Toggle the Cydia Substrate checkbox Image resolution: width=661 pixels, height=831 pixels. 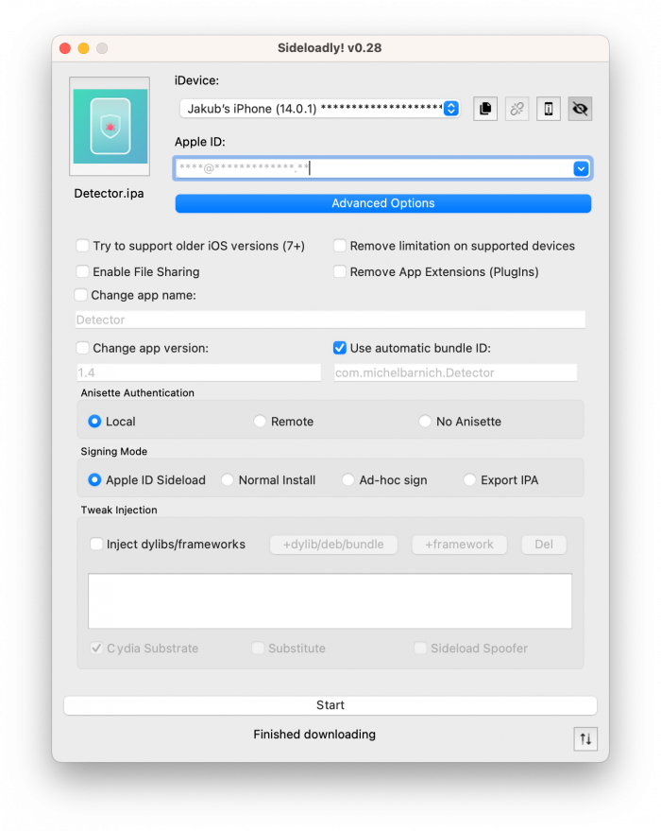pyautogui.click(x=96, y=649)
